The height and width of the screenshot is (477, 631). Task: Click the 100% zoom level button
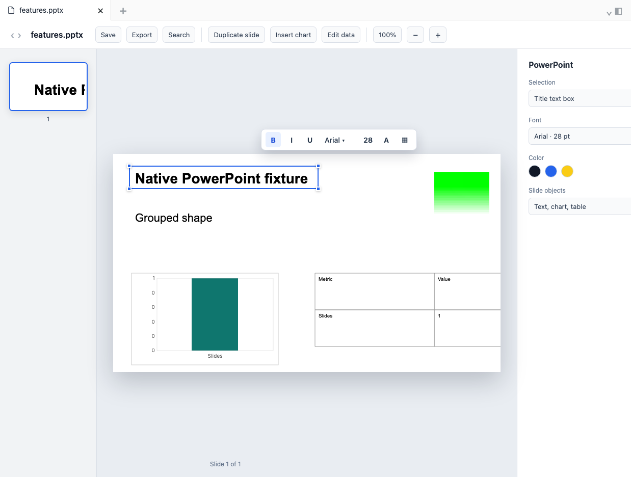click(387, 35)
